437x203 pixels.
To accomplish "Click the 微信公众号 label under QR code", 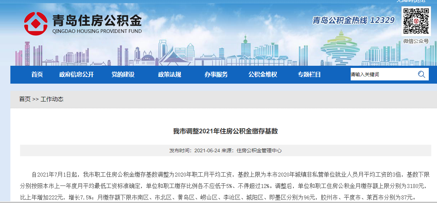I will (416, 41).
